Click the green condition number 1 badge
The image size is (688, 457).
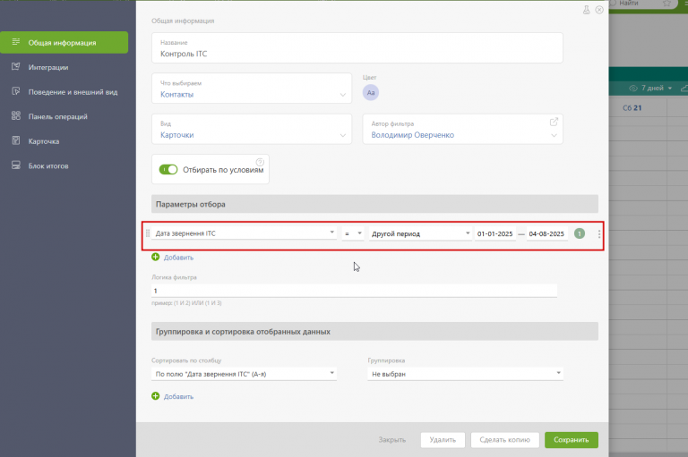580,233
